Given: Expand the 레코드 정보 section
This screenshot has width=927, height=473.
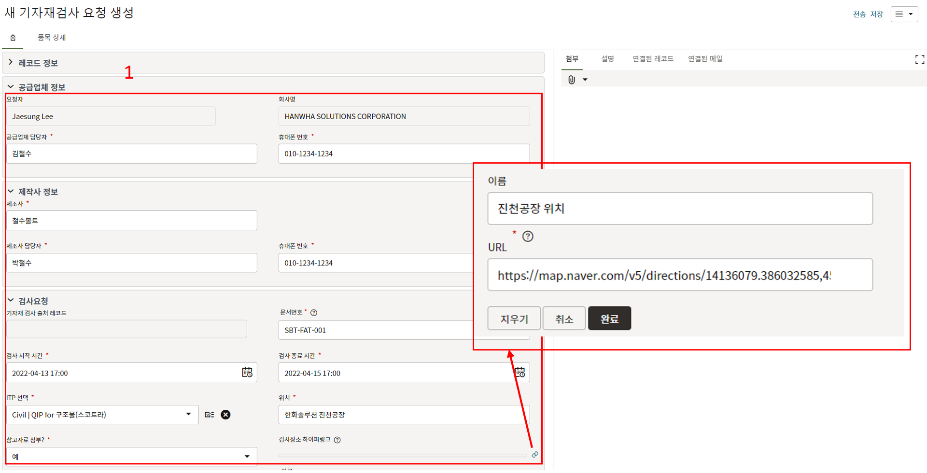Looking at the screenshot, I should [x=11, y=63].
